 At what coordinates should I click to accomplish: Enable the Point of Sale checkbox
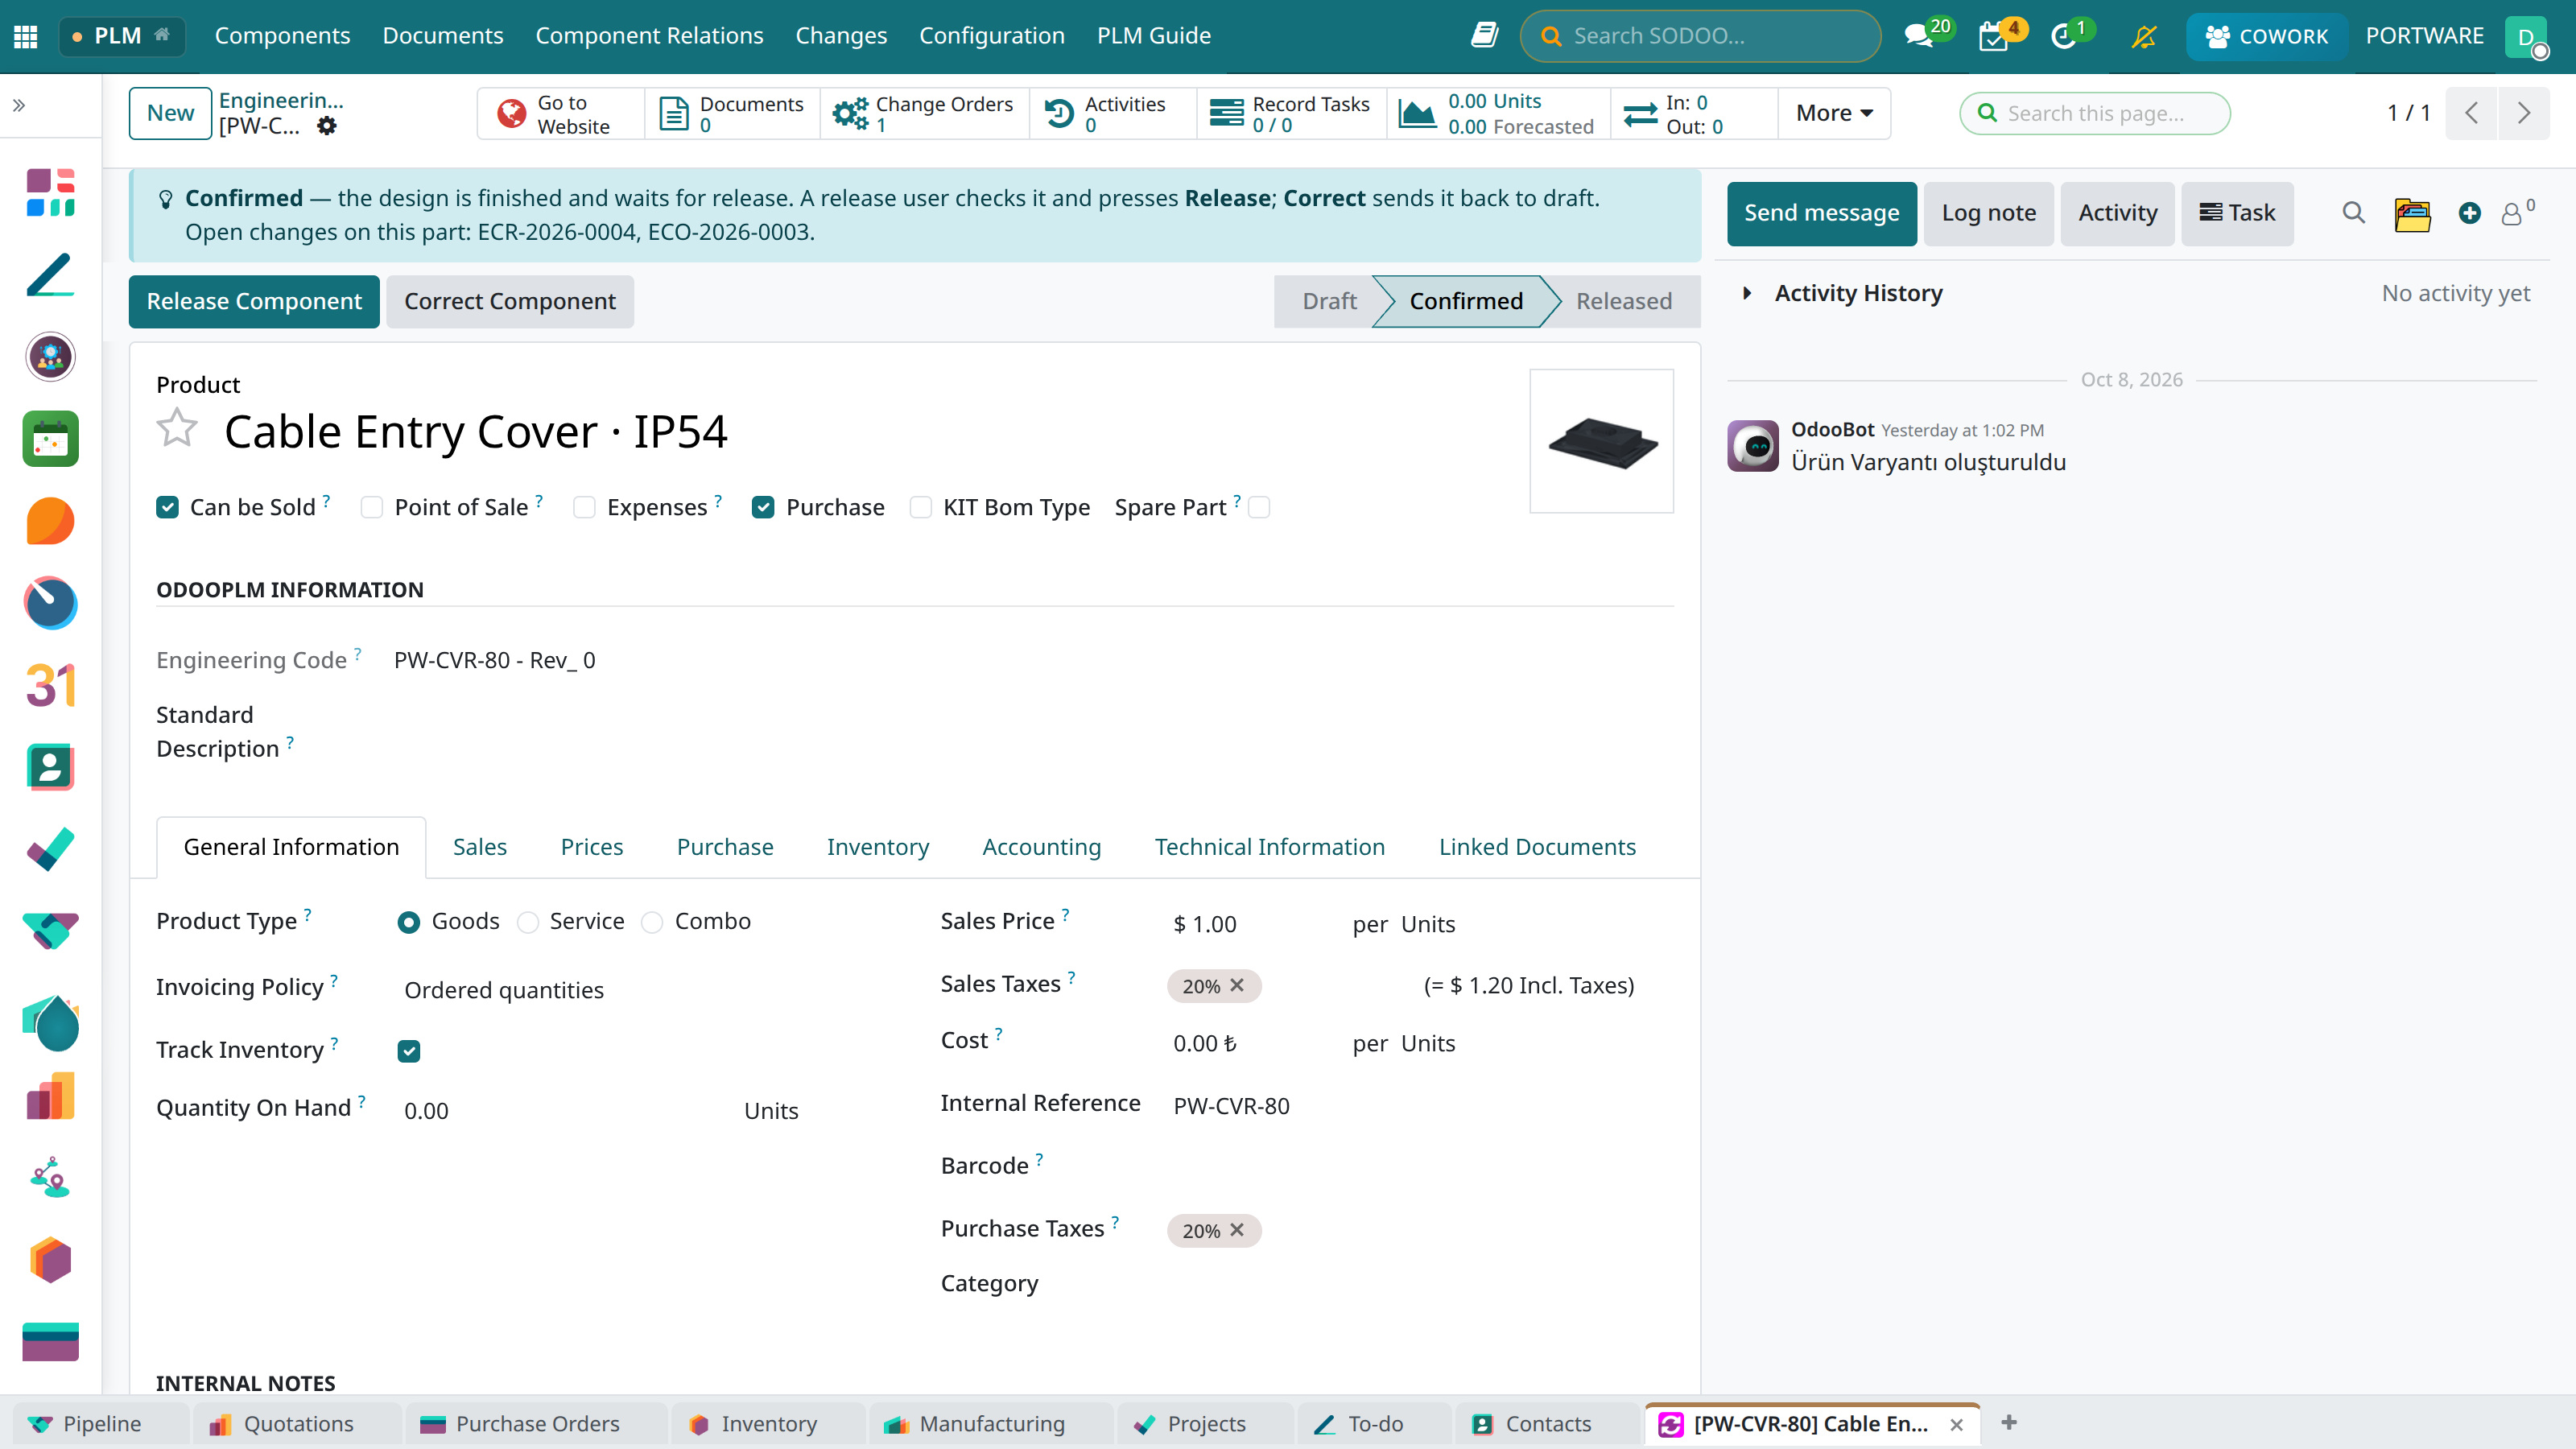(372, 507)
